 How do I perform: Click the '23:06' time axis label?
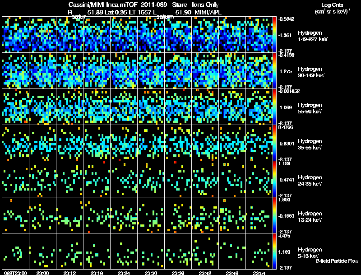[42, 273]
